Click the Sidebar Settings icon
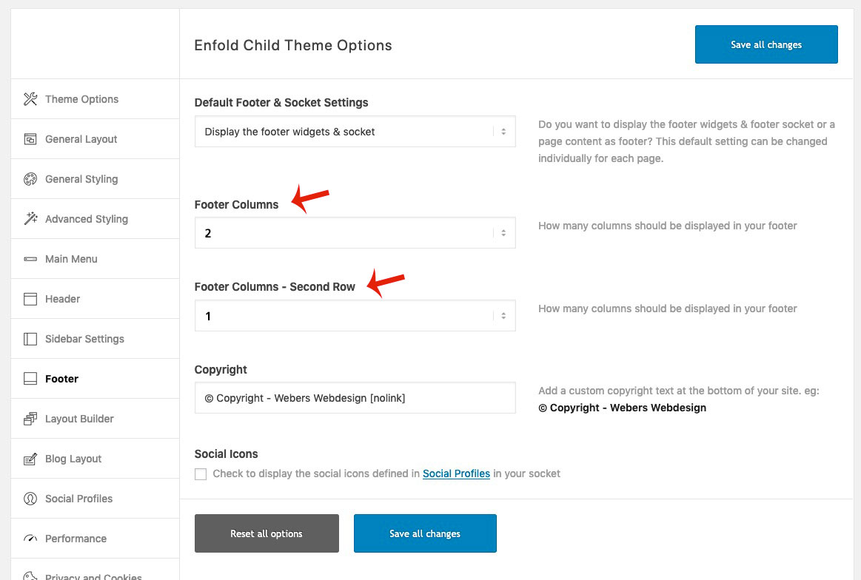The width and height of the screenshot is (861, 580). (x=30, y=339)
